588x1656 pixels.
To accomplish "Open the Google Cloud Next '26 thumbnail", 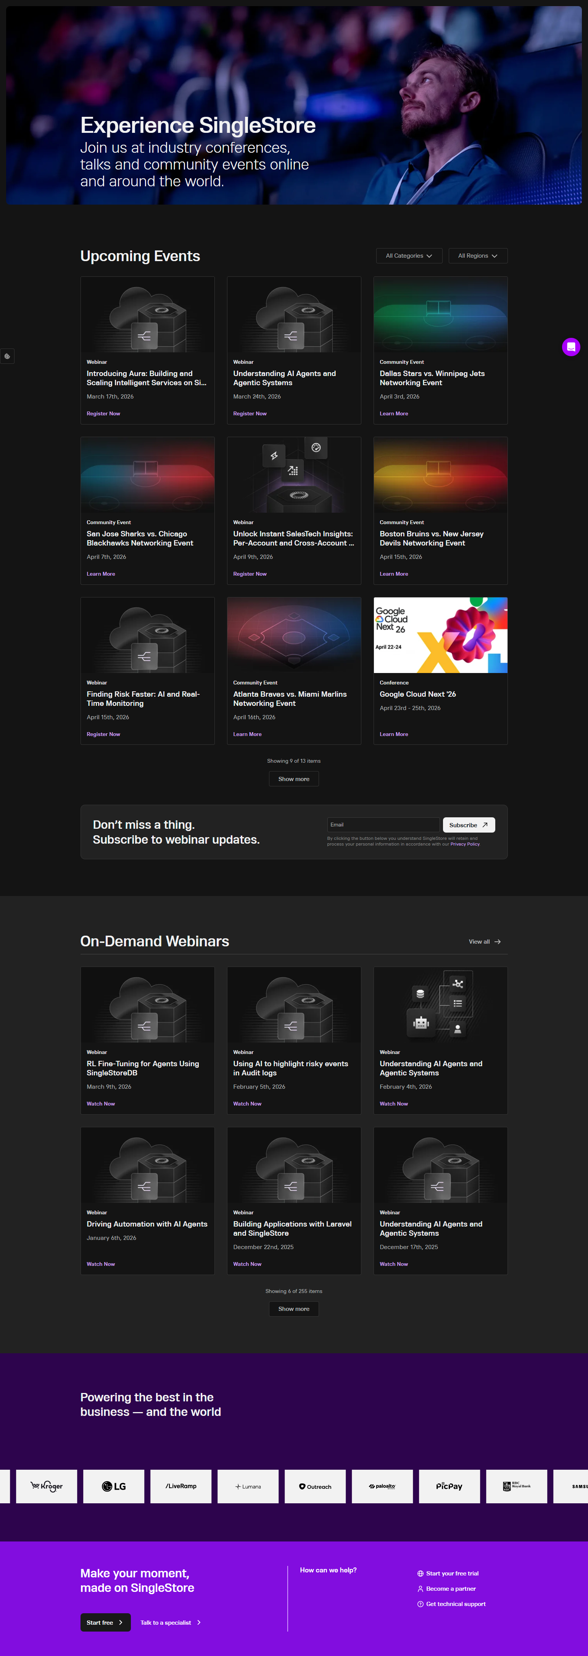I will click(440, 635).
